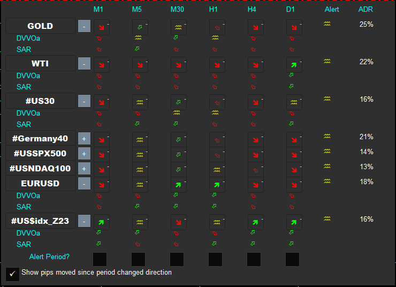Image resolution: width=396 pixels, height=287 pixels.
Task: Toggle the H4 alert period box
Action: point(254,259)
